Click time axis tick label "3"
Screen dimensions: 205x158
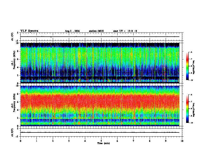click(69, 141)
